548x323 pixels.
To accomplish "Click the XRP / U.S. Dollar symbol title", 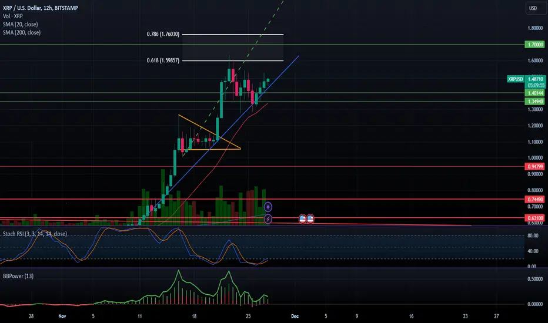I will pyautogui.click(x=41, y=8).
